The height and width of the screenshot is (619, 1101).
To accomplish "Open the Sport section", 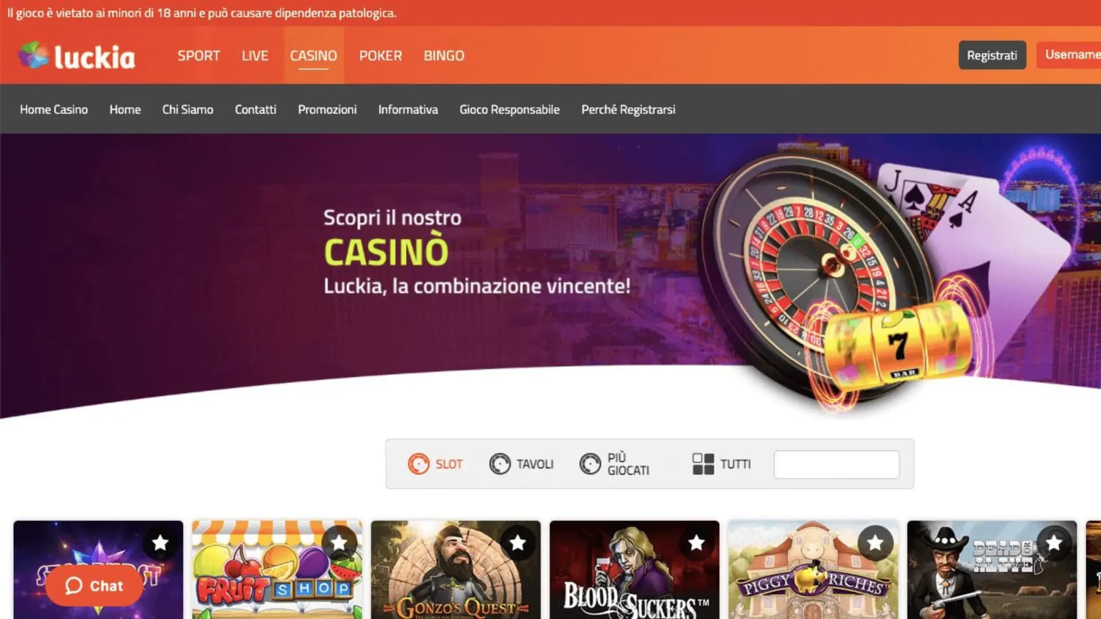I will point(198,56).
